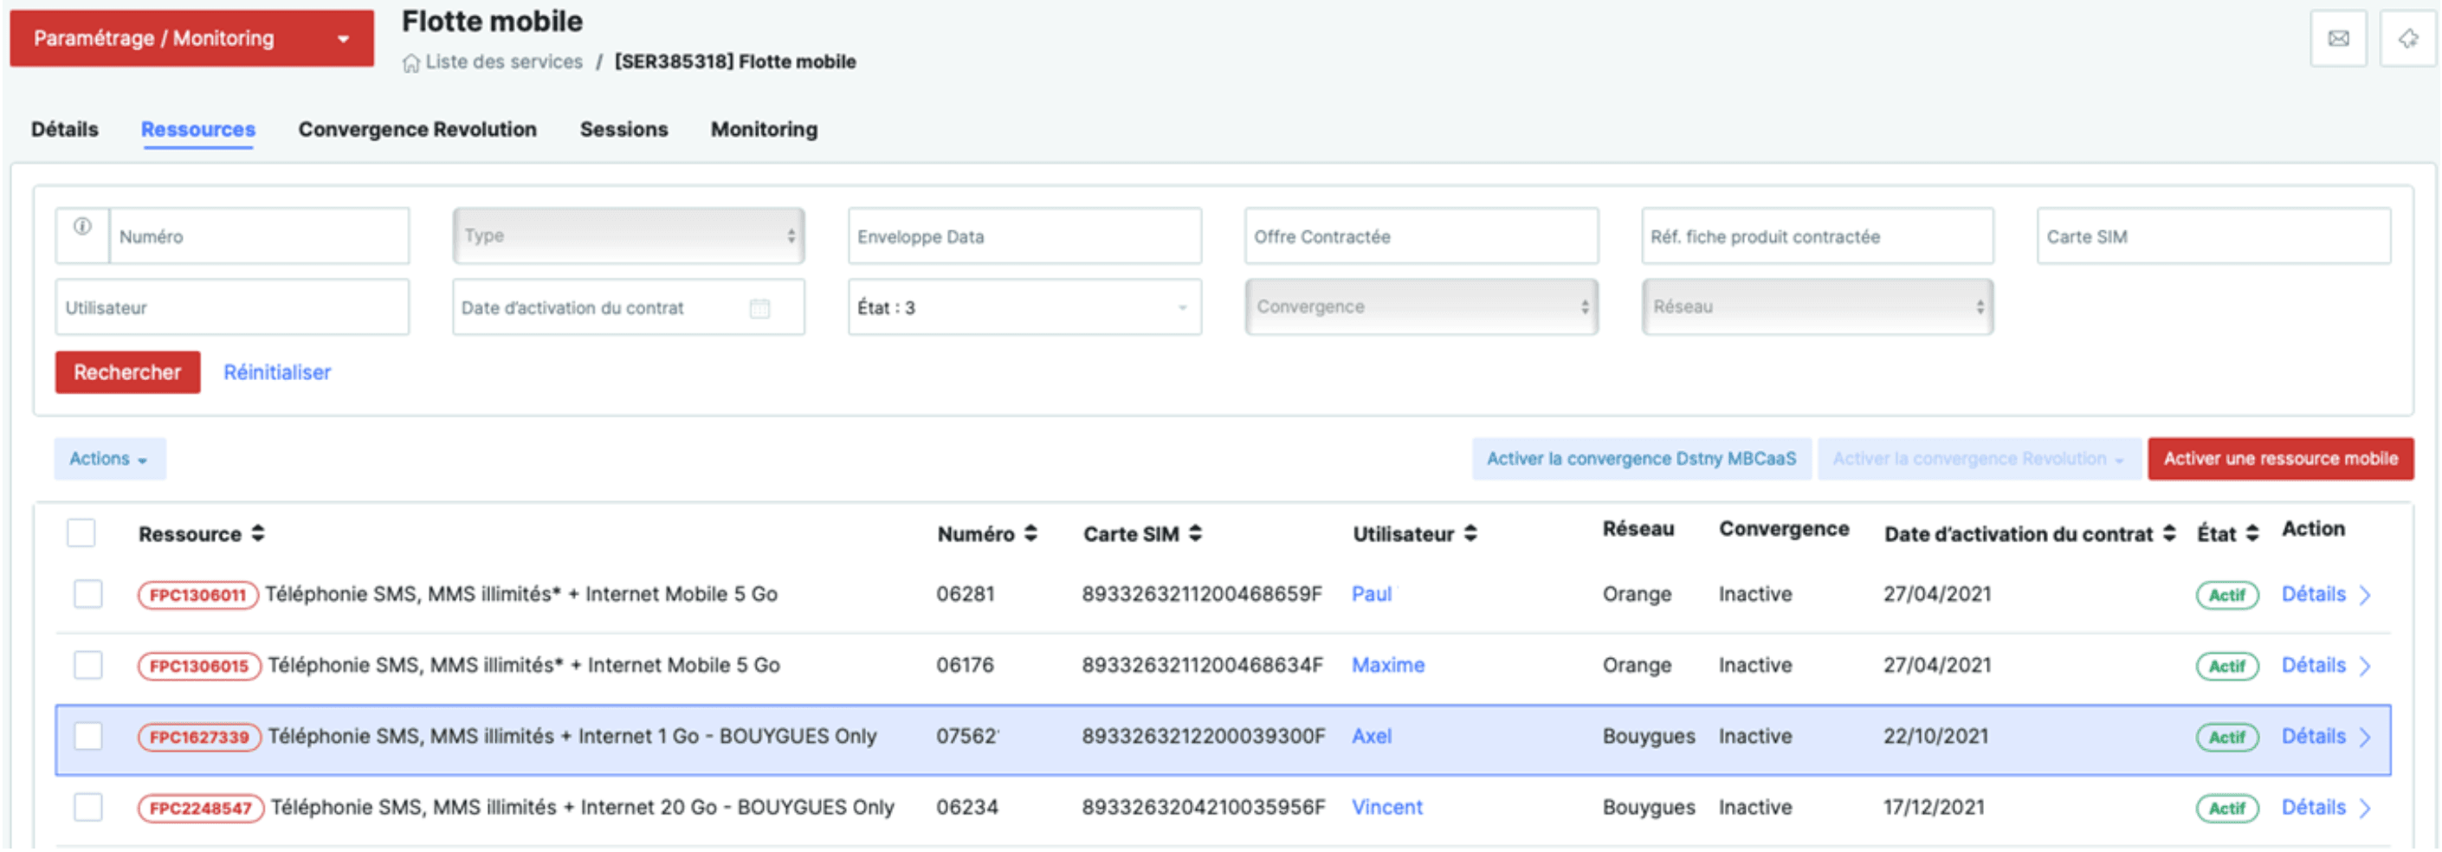Switch to the Convergence Revolution tab
Viewport: 2442px width, 852px height.
click(x=417, y=130)
